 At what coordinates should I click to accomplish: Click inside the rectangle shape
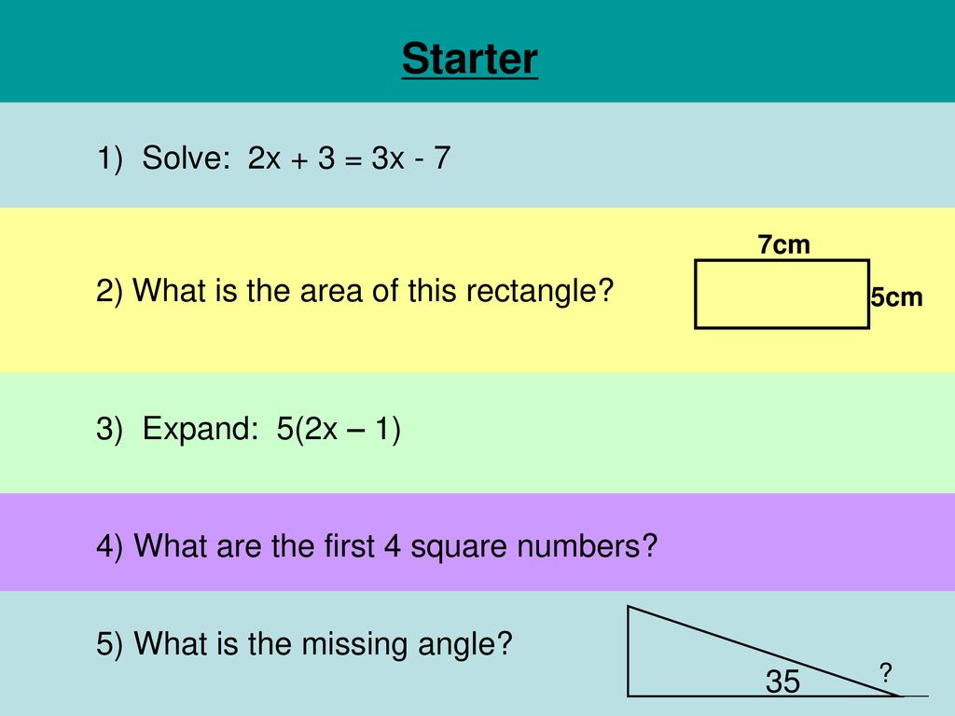782,295
